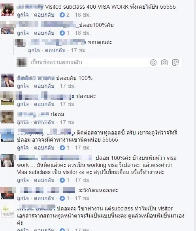Open profile picture of the subclass 400 commenter

coord(8,10)
